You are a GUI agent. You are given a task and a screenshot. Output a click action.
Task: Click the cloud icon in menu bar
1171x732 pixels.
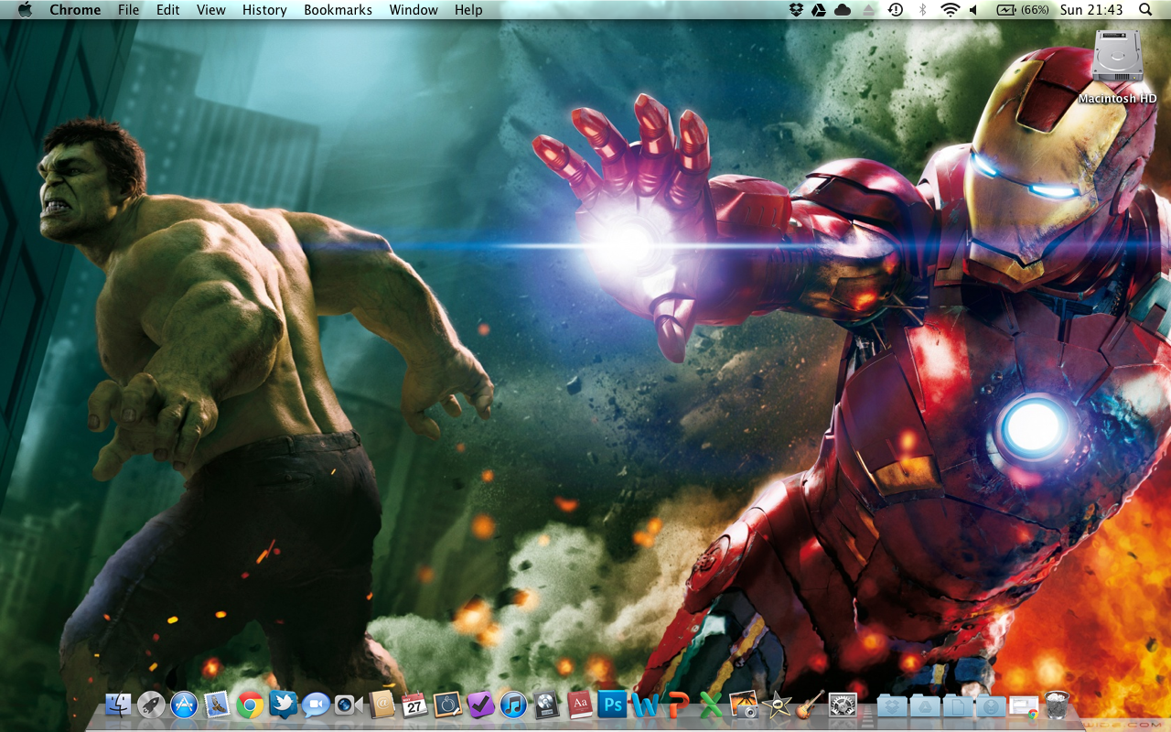click(843, 10)
